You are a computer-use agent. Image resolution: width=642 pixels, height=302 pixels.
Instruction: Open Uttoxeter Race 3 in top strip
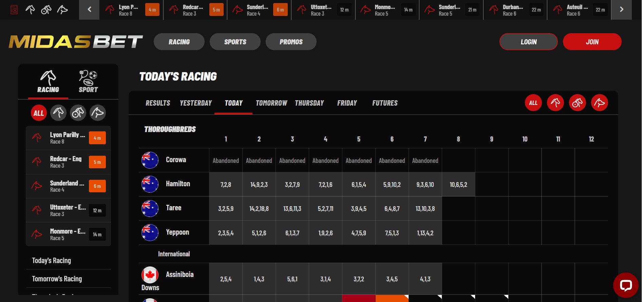coord(323,10)
